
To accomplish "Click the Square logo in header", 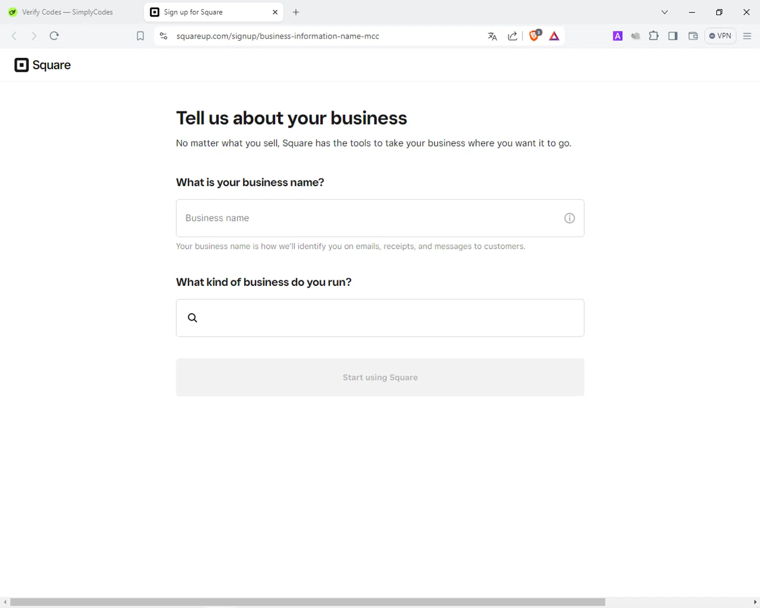I will [43, 65].
